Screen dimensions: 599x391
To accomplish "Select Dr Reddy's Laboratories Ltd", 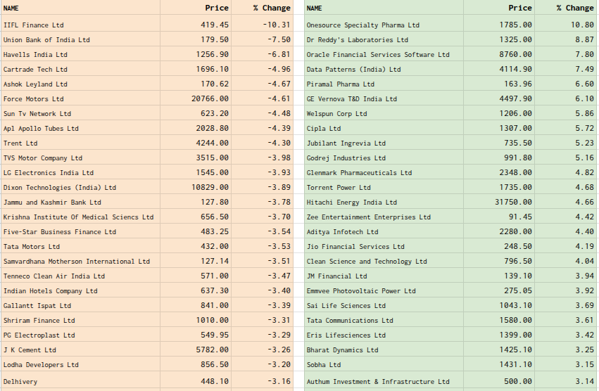I will (357, 39).
